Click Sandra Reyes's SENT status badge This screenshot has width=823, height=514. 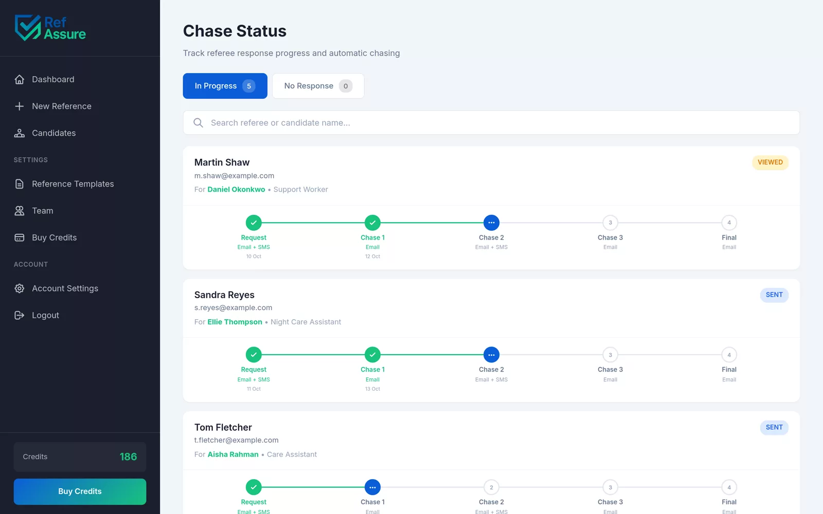pyautogui.click(x=774, y=295)
